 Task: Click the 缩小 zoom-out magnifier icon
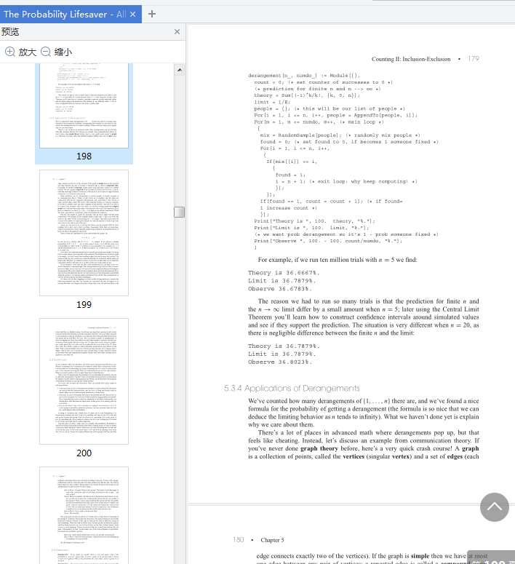[46, 52]
